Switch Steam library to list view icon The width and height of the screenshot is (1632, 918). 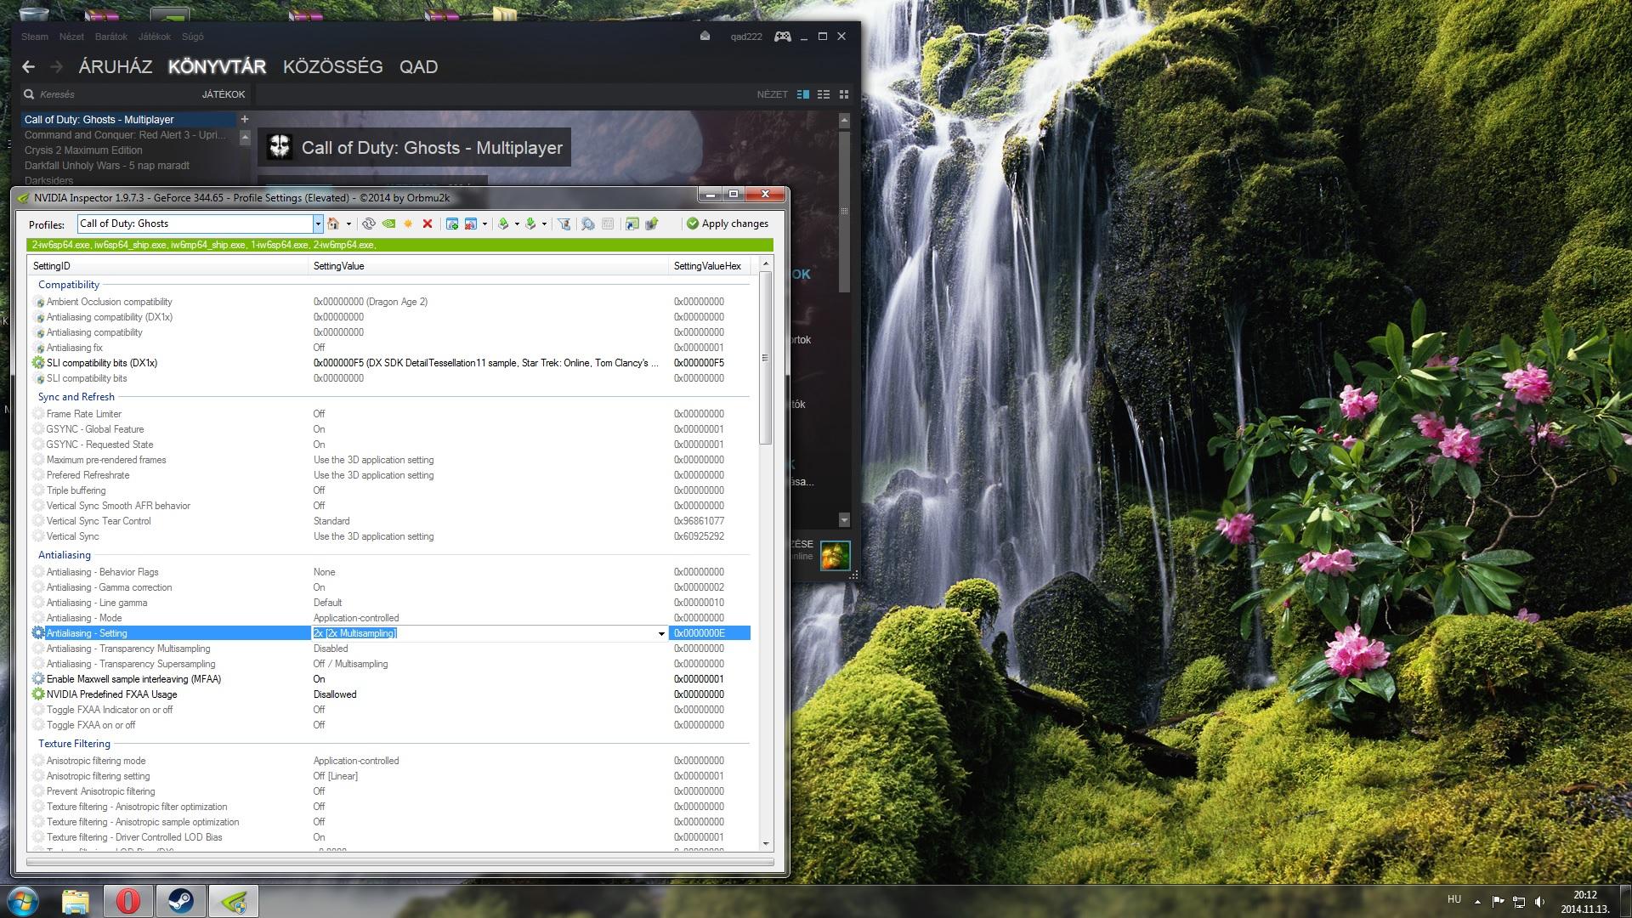click(824, 94)
